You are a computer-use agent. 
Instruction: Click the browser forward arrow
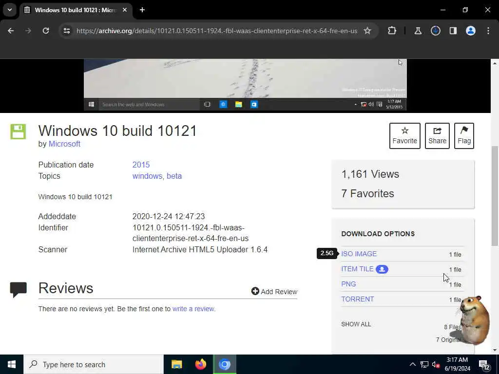click(x=28, y=31)
